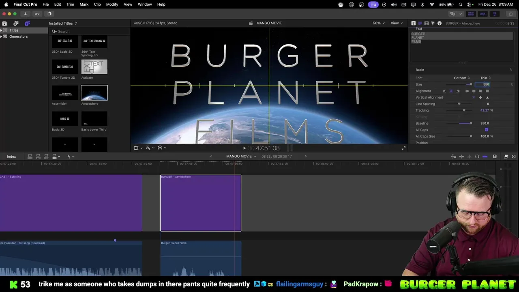The image size is (519, 292).
Task: Open the Titles and Generators sidebar
Action: click(27, 23)
